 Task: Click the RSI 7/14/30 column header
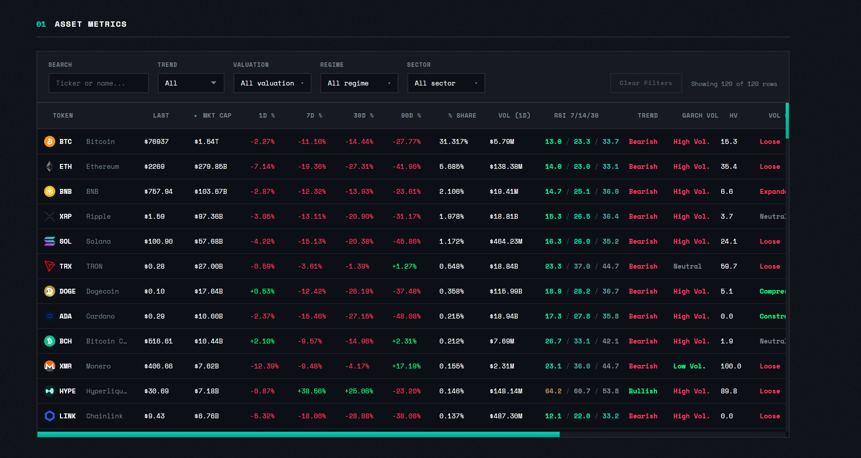pos(576,115)
